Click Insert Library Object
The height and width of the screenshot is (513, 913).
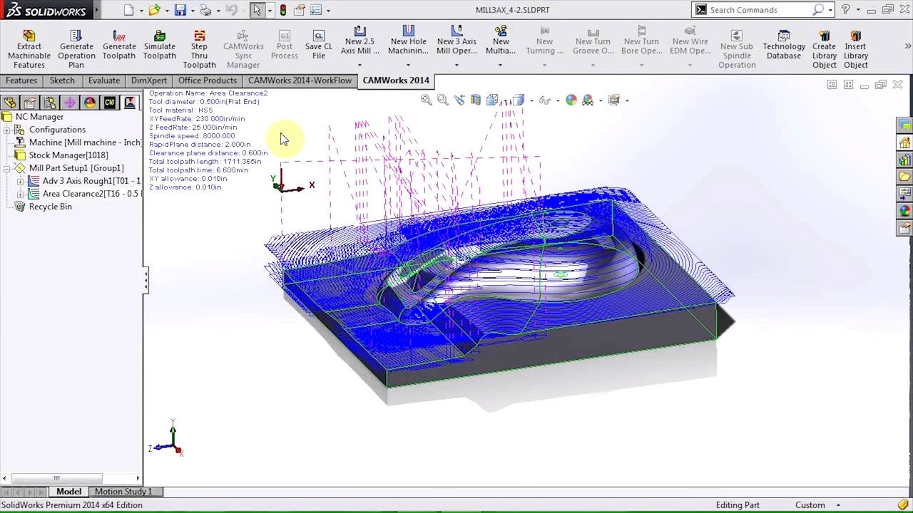click(x=856, y=49)
